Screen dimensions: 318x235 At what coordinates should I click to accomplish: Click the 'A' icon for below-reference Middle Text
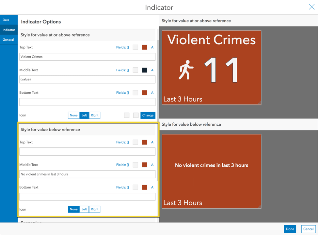pyautogui.click(x=152, y=165)
